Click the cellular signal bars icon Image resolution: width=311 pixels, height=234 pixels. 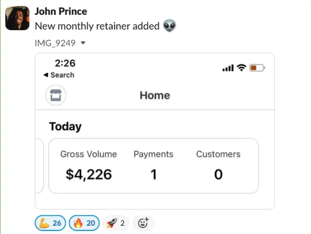click(x=228, y=68)
